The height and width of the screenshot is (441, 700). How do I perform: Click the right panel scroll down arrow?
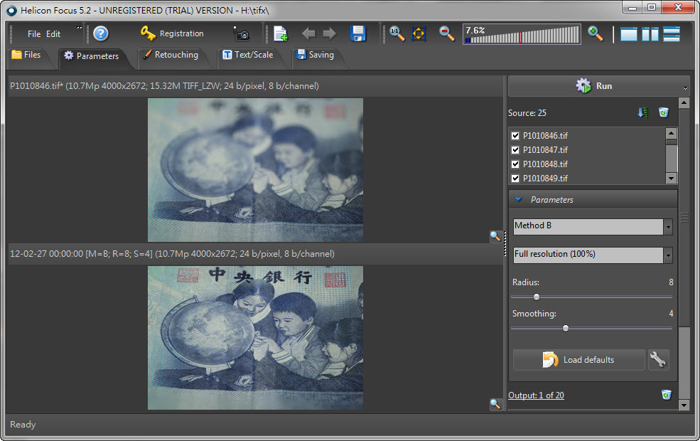[684, 405]
